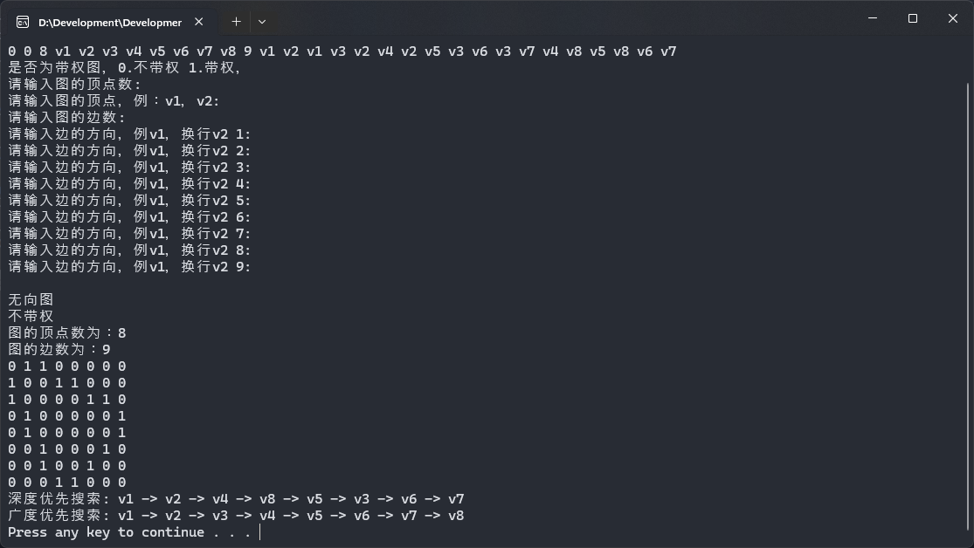The width and height of the screenshot is (974, 548).
Task: Click the 广度优先搜索 result line
Action: [236, 516]
